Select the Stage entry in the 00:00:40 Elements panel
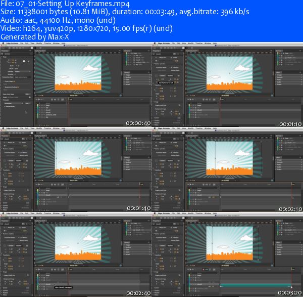This screenshot has width=303, height=297. pyautogui.click(x=135, y=53)
